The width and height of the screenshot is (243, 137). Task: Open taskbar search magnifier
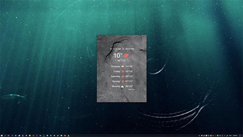click(x=5, y=135)
